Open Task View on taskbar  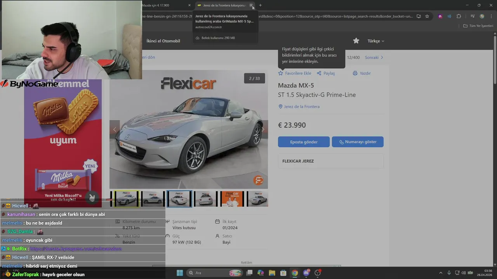coord(250,273)
